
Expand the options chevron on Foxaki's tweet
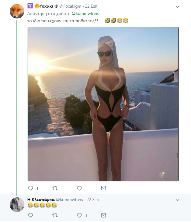[x=177, y=7]
